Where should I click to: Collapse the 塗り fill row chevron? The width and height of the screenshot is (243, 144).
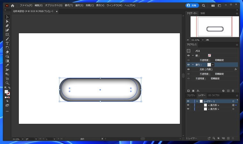coord(193,64)
